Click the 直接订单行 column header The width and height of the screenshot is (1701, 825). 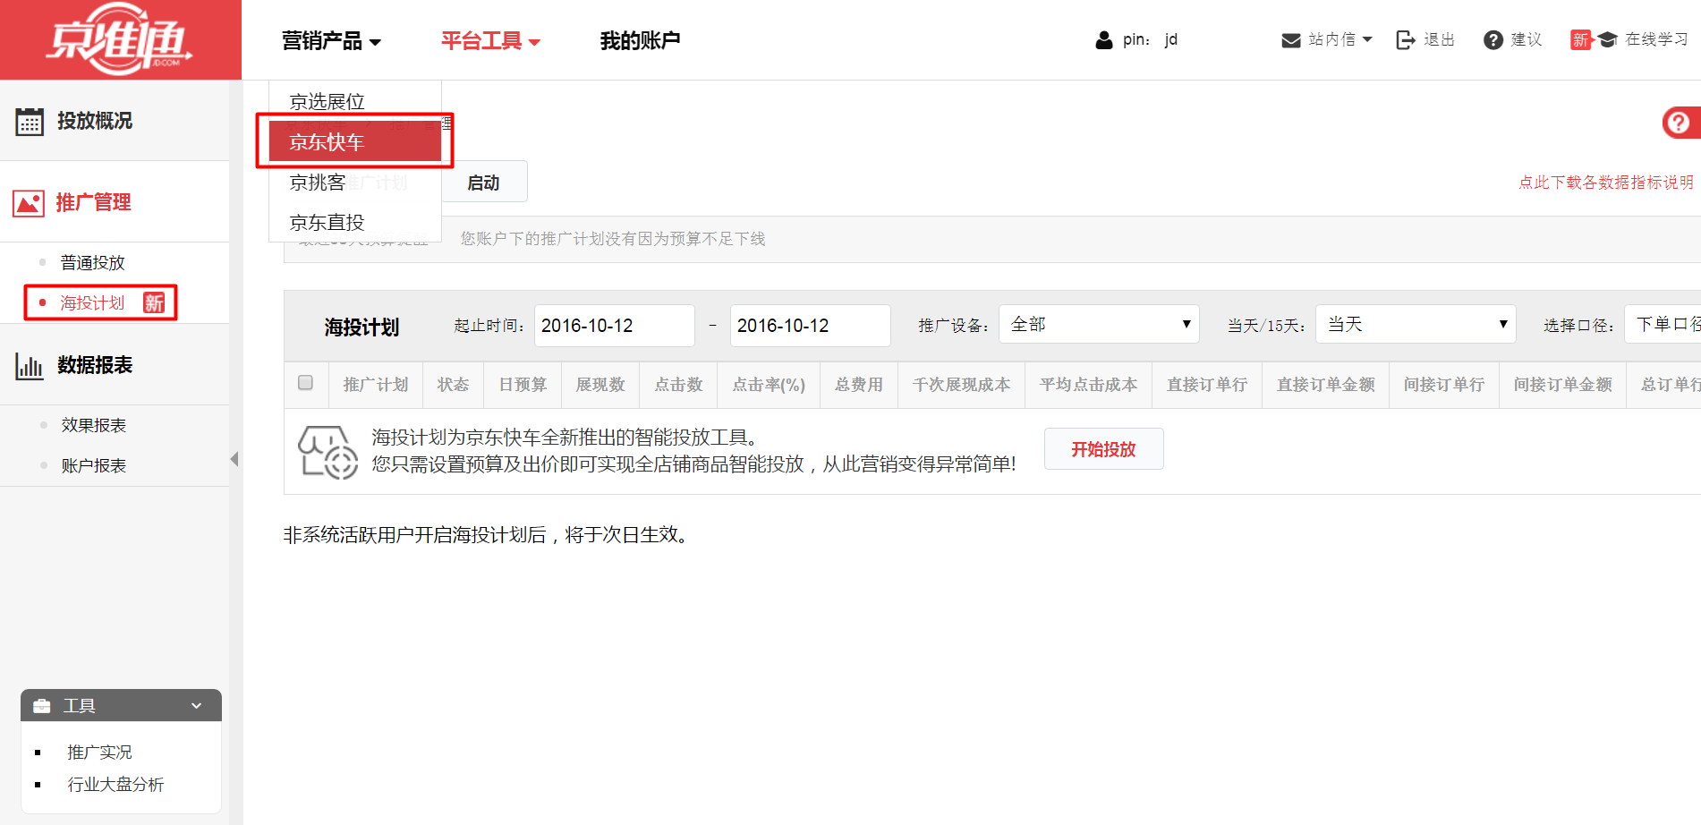pyautogui.click(x=1207, y=385)
